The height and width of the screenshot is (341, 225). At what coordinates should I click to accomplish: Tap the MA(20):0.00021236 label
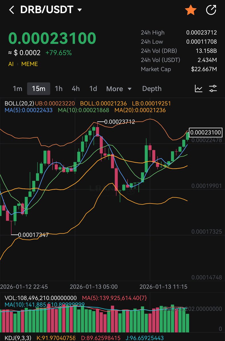tap(140, 110)
